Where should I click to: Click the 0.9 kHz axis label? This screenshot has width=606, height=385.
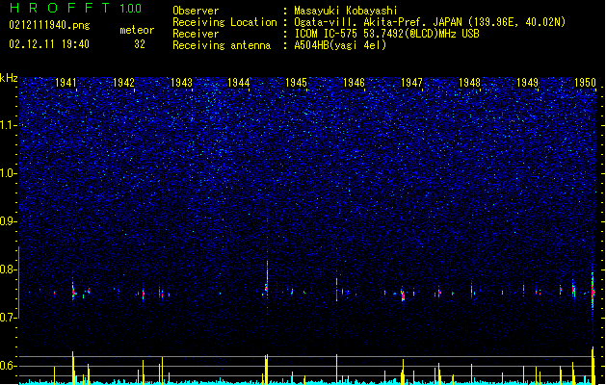click(x=8, y=221)
